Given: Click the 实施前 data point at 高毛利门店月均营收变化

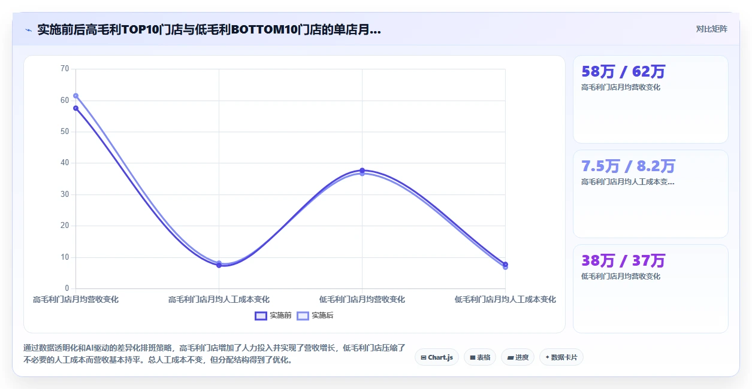Looking at the screenshot, I should (76, 108).
